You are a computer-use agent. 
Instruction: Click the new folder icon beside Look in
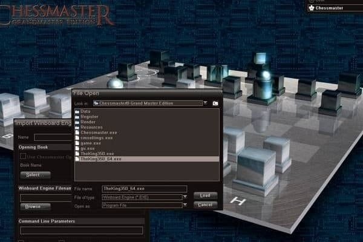pos(215,103)
